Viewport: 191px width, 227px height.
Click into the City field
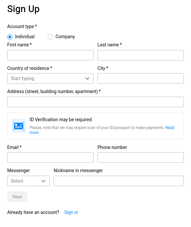tap(141, 78)
